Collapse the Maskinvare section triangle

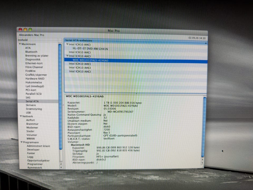[x=20, y=44]
